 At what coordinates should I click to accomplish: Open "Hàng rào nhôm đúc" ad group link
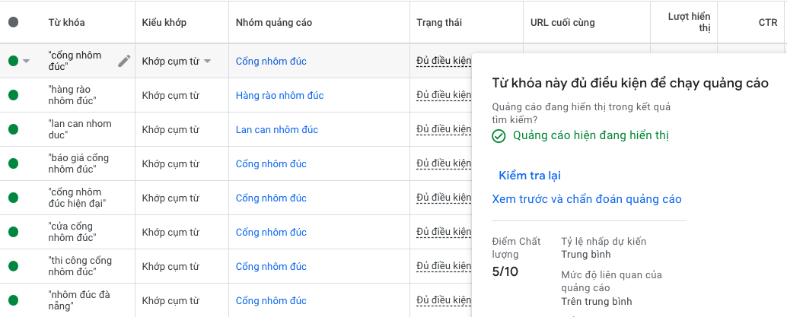tap(279, 96)
